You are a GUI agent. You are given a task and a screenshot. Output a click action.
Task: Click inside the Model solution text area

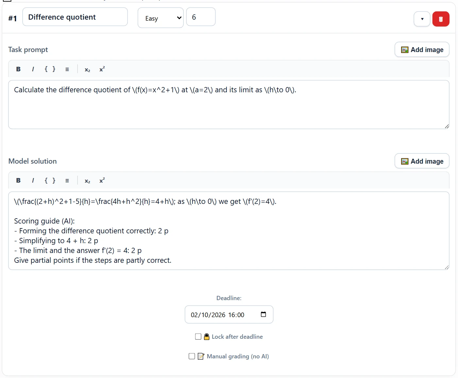(229, 231)
